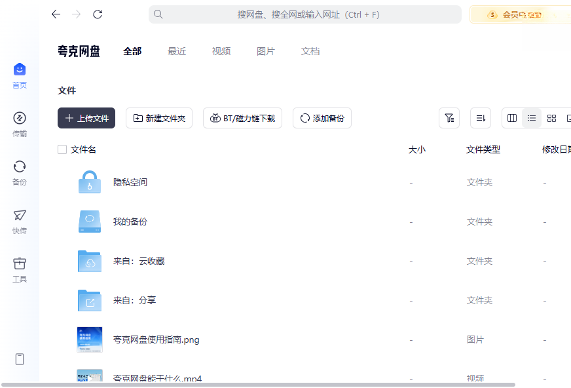Switch to list view icon
This screenshot has height=388, width=571.
click(x=532, y=118)
